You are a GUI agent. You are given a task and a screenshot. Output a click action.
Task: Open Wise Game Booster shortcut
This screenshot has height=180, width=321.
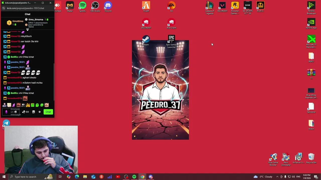(273, 159)
